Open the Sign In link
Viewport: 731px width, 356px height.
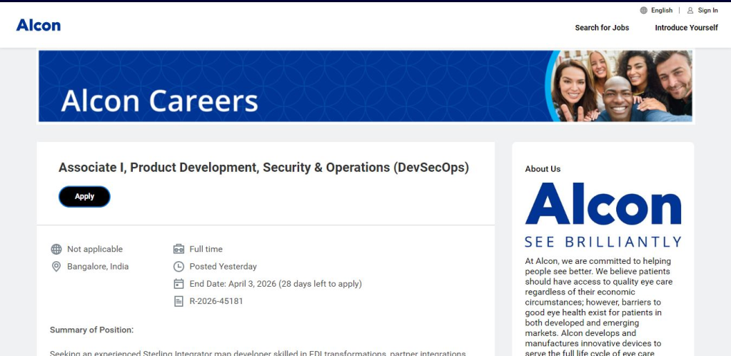707,10
